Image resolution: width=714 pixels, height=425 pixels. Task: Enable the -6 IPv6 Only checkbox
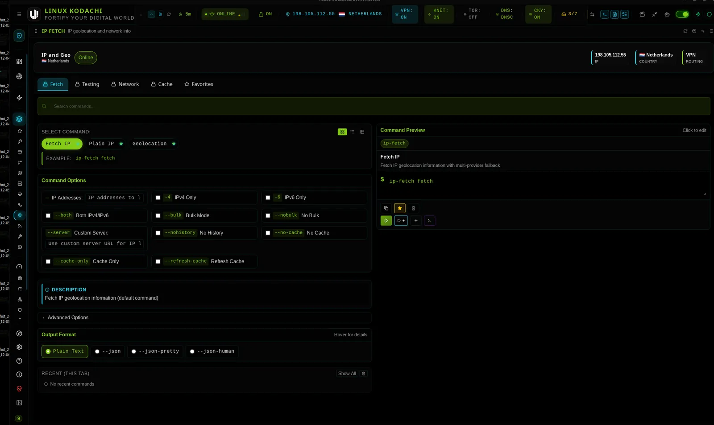pyautogui.click(x=268, y=198)
